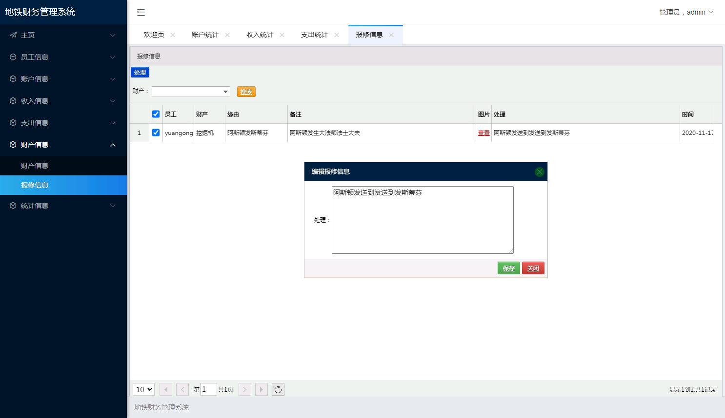Close the 支出统计 tab with its X

coord(337,35)
